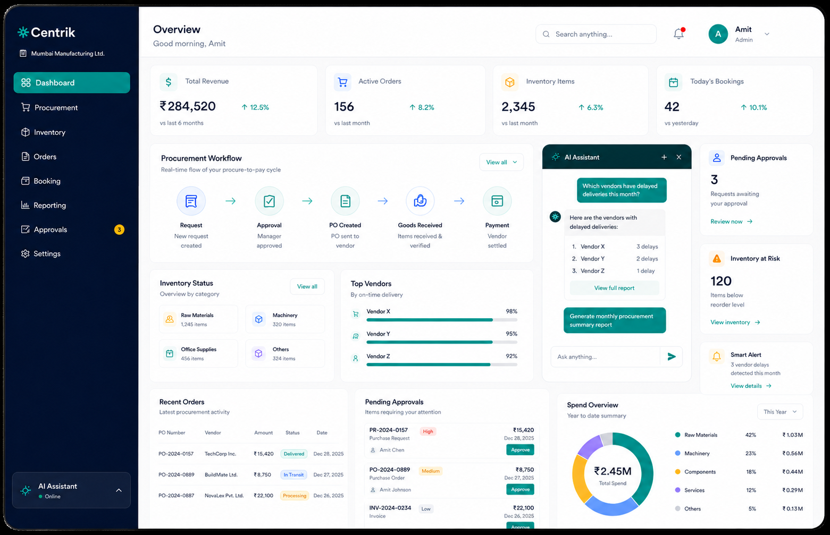Image resolution: width=830 pixels, height=535 pixels.
Task: Open Settings in the sidebar
Action: coord(72,253)
